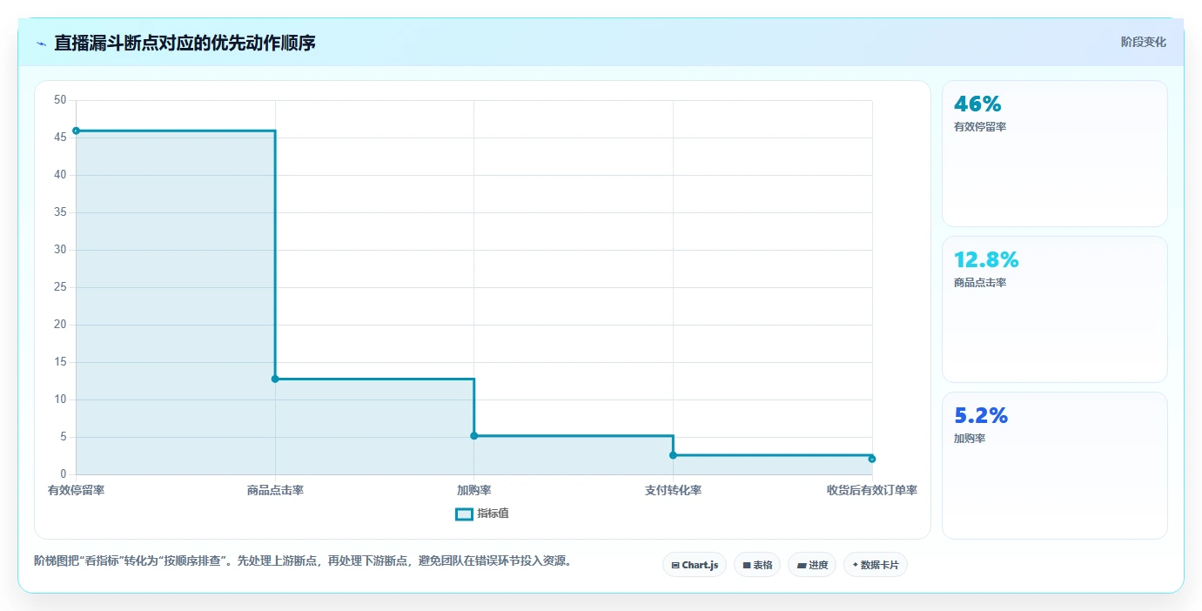Image resolution: width=1202 pixels, height=611 pixels.
Task: Click the y-axis value 50
Action: [60, 100]
